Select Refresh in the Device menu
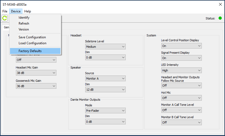 (x=24, y=23)
